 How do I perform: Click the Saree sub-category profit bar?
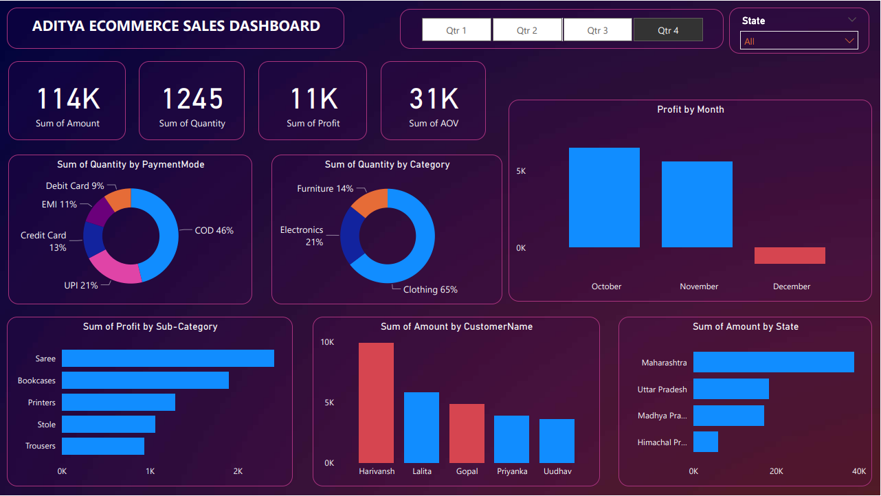pyautogui.click(x=167, y=358)
